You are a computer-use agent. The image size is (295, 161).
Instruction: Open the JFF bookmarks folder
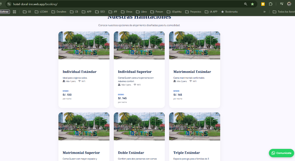(113, 12)
